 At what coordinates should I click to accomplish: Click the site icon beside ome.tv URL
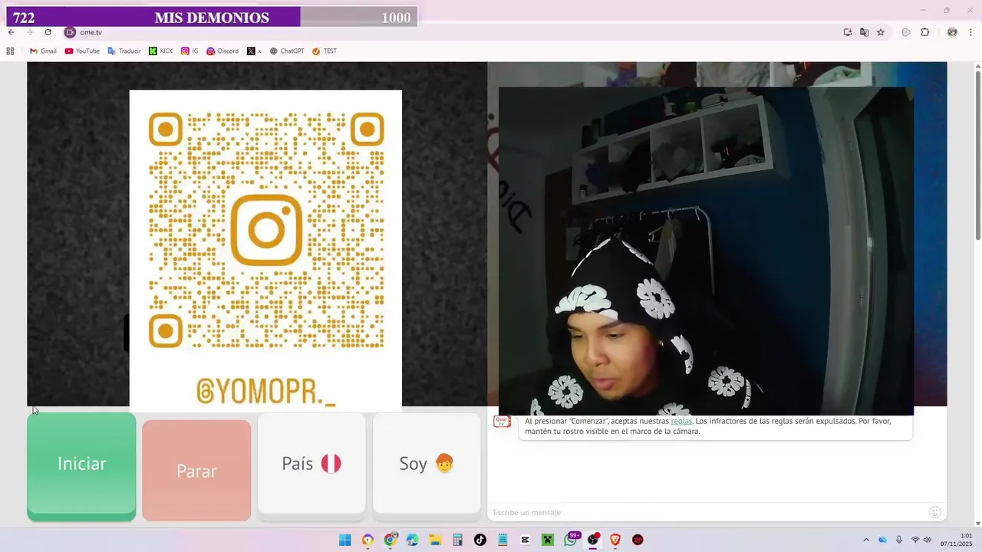(70, 32)
